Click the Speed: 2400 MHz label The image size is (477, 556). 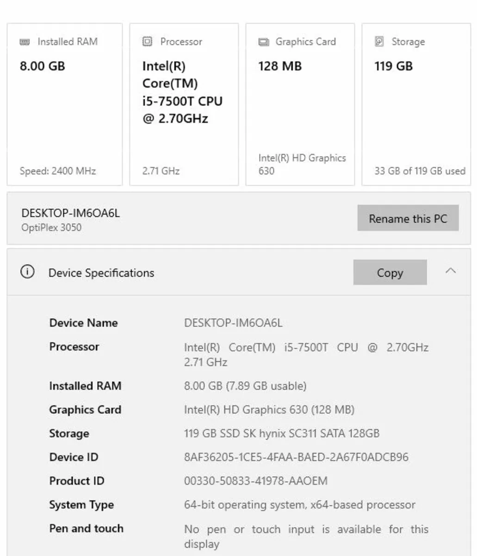pos(57,171)
